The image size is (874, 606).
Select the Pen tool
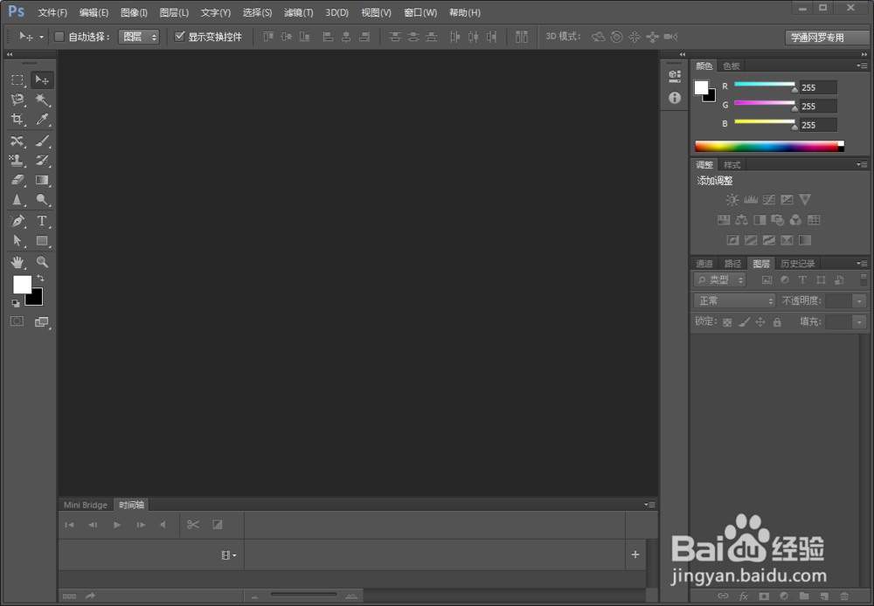coord(17,221)
